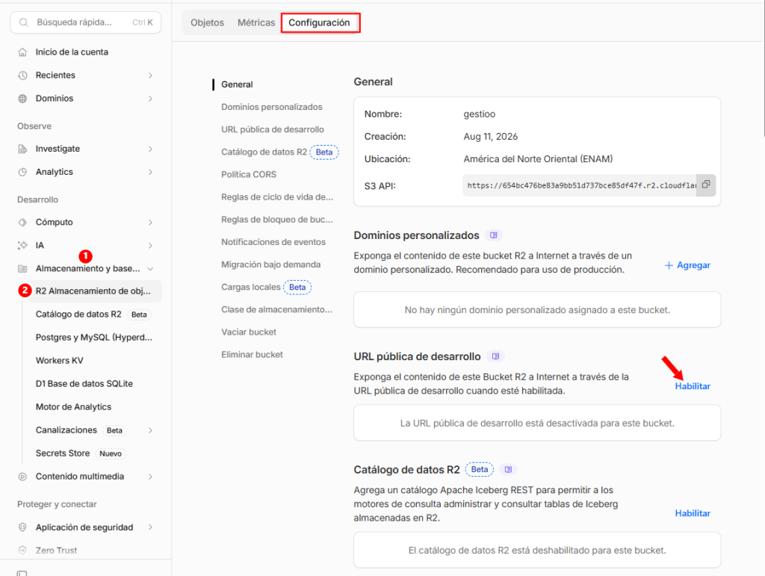
Task: Click the América del Norte Oriental (ENAM) value
Action: pos(538,159)
